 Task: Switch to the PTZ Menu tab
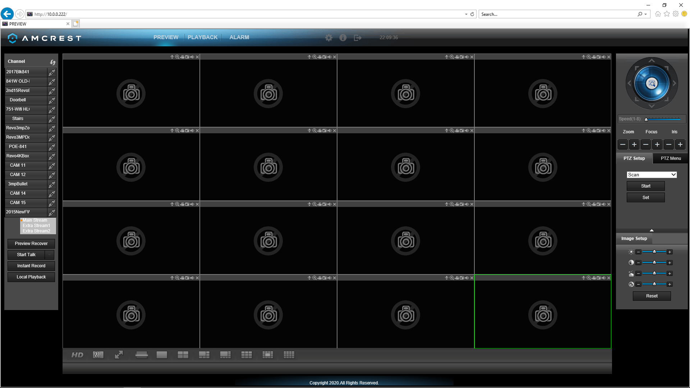671,158
